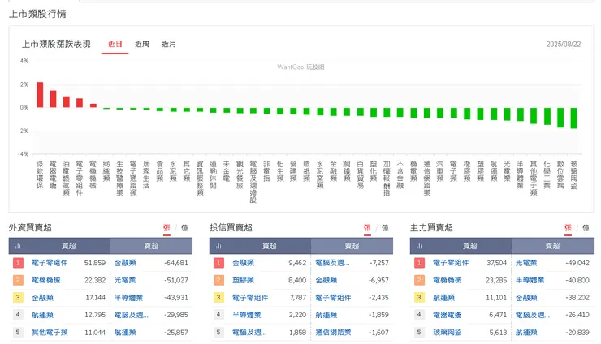This screenshot has width=601, height=344.
Task: Open 光電業 link in 外資 賣超 column
Action: pyautogui.click(x=125, y=280)
